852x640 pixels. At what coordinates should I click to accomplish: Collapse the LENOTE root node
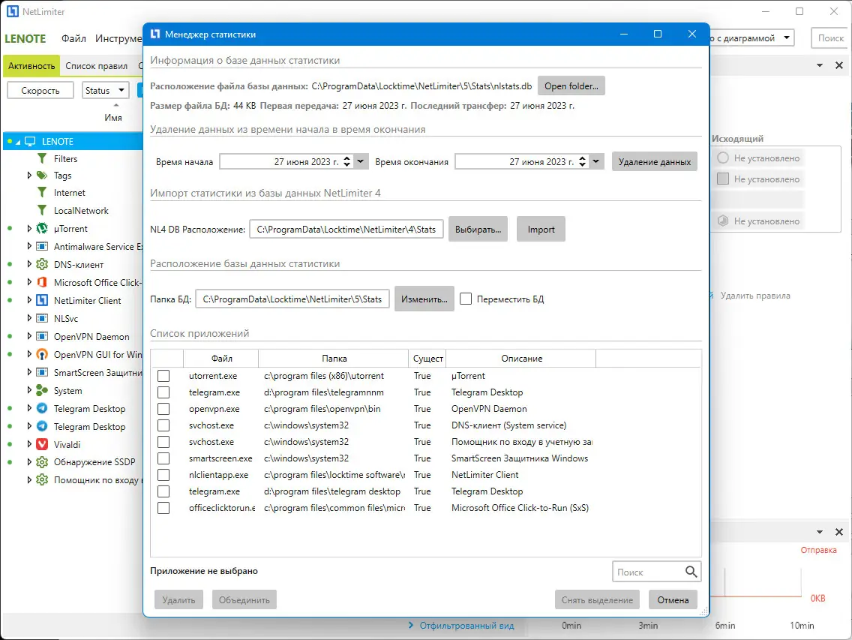18,142
